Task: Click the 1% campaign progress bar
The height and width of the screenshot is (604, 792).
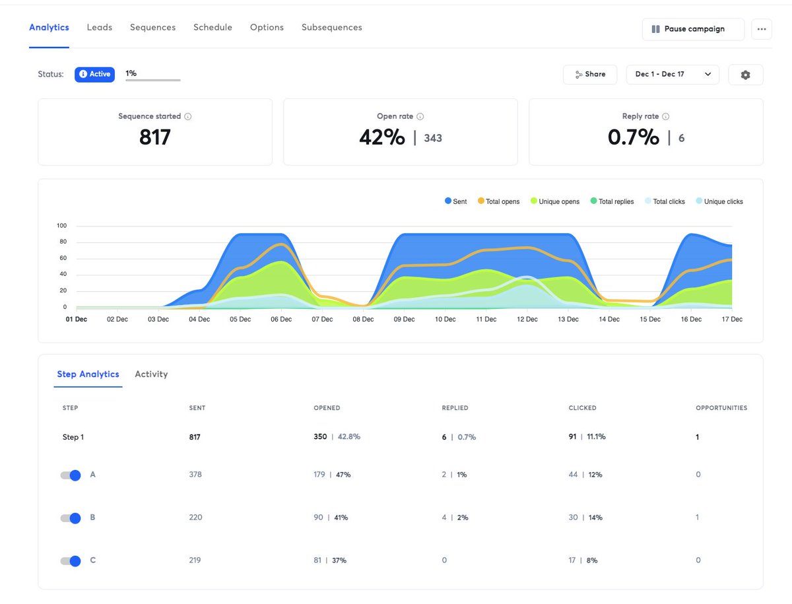Action: click(152, 80)
